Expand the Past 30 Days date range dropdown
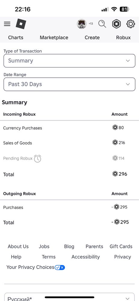The height and width of the screenshot is (301, 139). click(69, 84)
